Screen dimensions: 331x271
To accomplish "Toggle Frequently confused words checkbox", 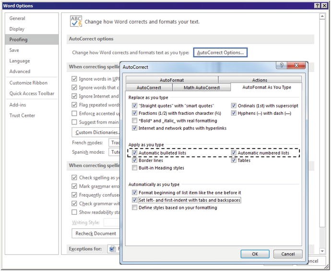I will click(74, 195).
